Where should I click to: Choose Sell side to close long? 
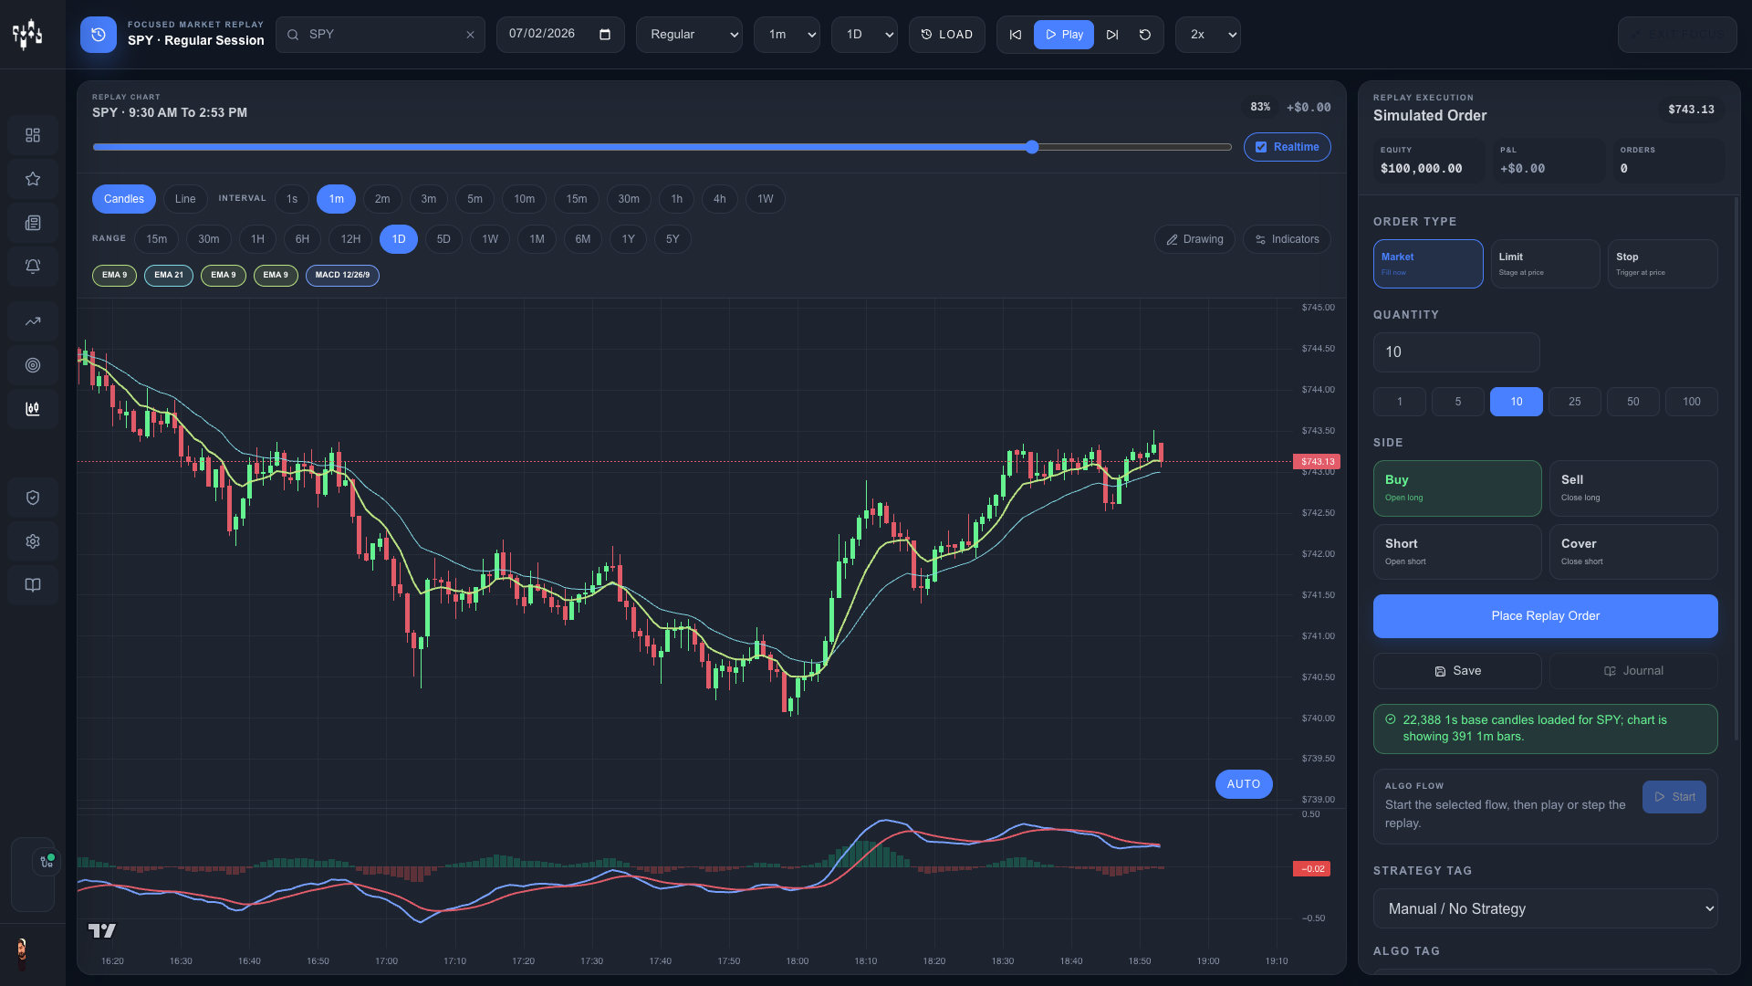1633,488
